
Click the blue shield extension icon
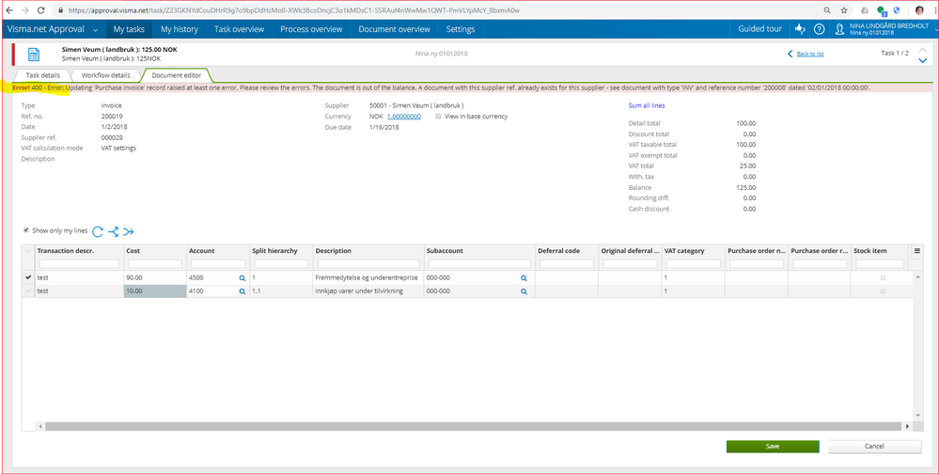(897, 10)
